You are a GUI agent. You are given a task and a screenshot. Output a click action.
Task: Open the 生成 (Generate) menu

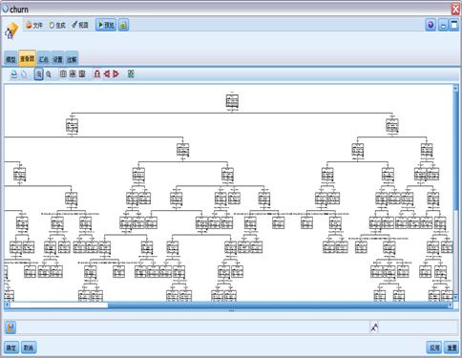[57, 25]
